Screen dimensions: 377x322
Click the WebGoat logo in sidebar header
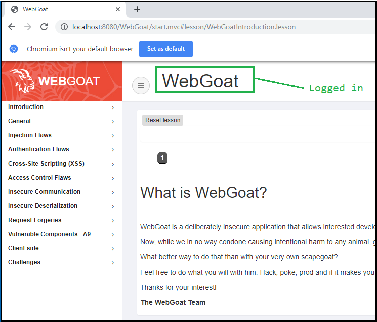56,81
